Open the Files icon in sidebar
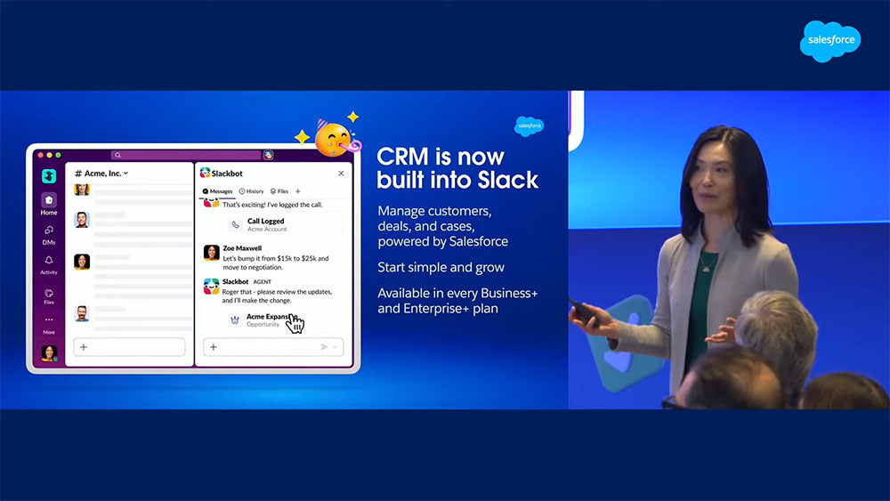 49,293
